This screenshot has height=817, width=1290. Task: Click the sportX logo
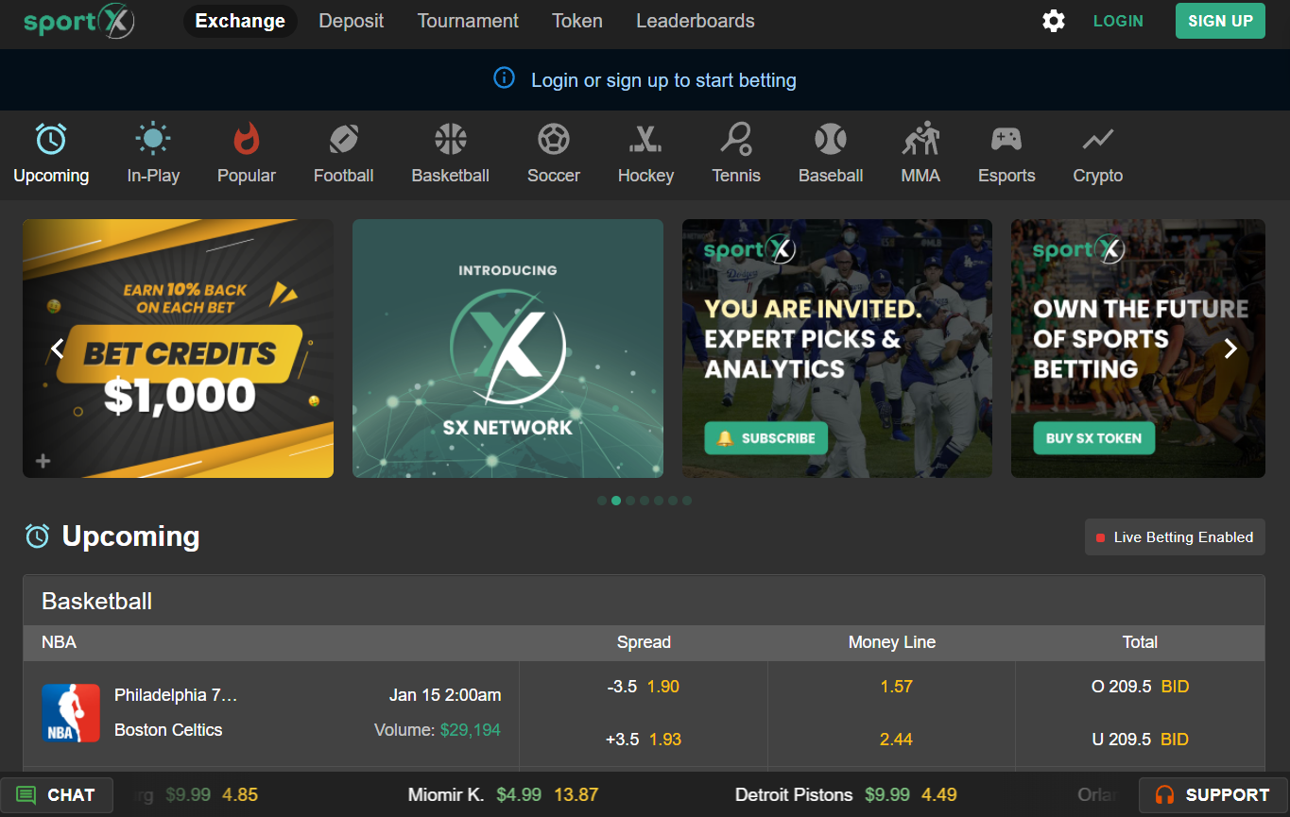pos(79,21)
